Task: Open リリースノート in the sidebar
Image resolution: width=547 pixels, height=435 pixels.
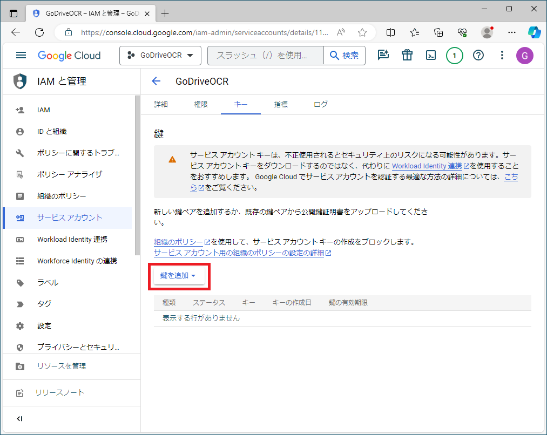Action: coord(71,393)
